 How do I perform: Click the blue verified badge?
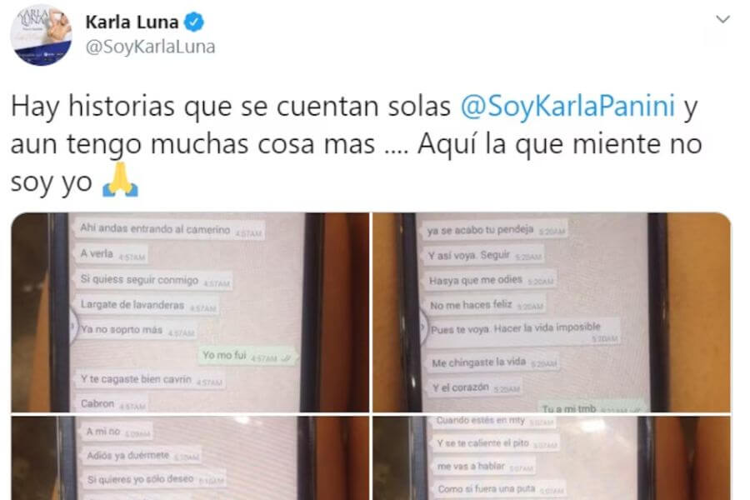(x=194, y=22)
